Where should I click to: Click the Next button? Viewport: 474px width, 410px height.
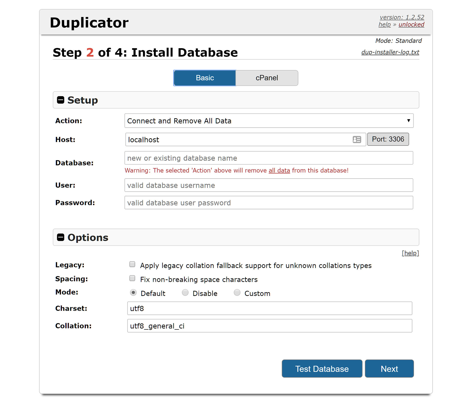[x=389, y=369]
